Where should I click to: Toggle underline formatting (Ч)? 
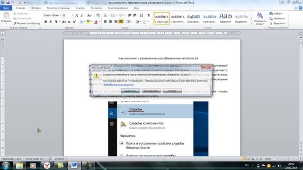56,22
